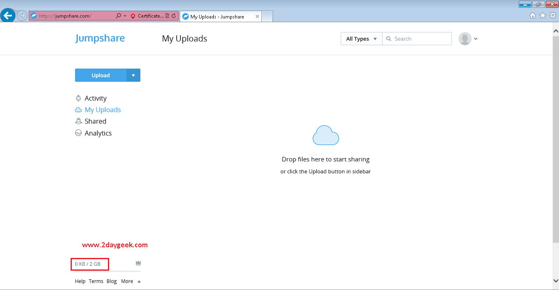Viewport: 559px width, 290px height.
Task: Open the address bar autocomplete dropdown arrow
Action: pyautogui.click(x=125, y=16)
